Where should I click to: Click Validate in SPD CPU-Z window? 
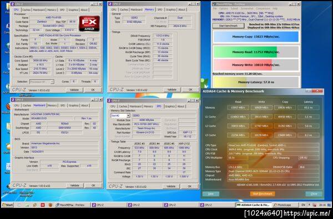pos(171,186)
